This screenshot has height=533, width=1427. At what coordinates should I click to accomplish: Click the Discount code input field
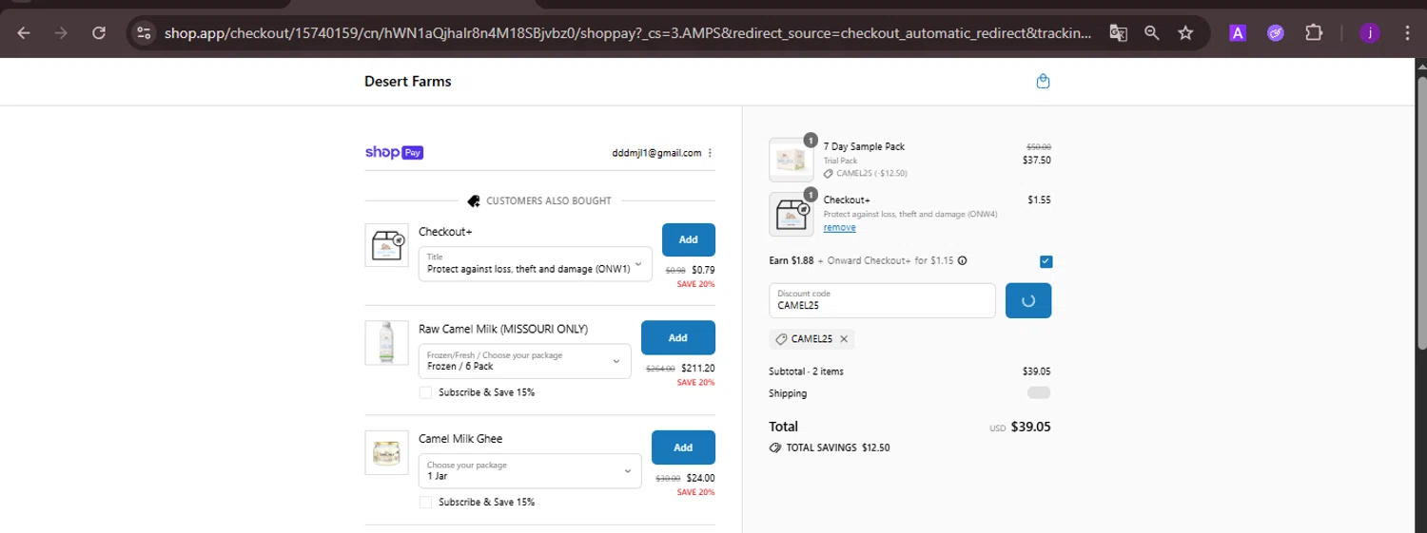882,300
